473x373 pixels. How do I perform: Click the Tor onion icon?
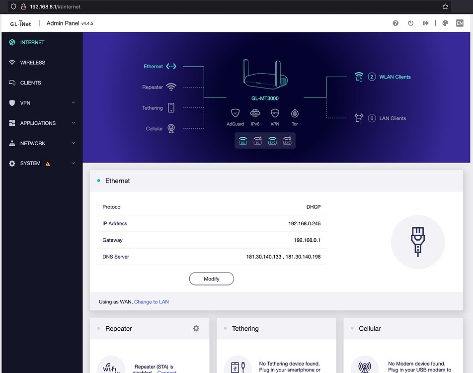[x=295, y=113]
